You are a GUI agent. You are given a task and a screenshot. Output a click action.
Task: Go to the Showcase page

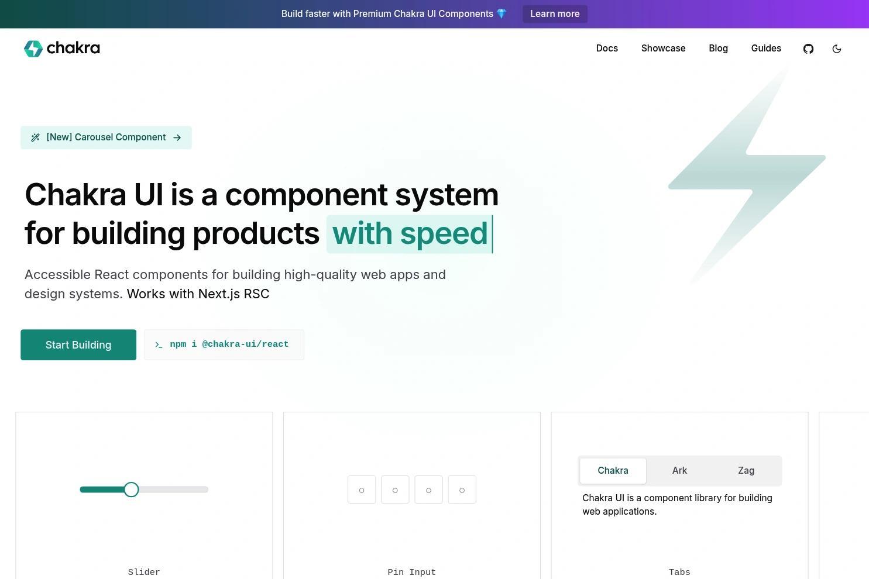click(663, 49)
